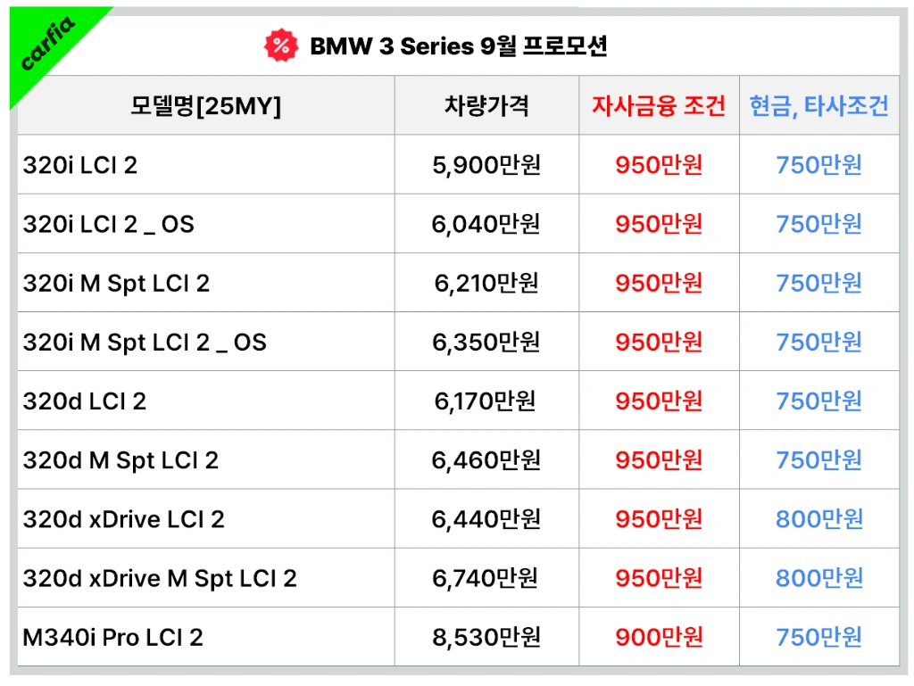Click the 320d LCI 2 model name
The height and width of the screenshot is (686, 914).
click(85, 401)
